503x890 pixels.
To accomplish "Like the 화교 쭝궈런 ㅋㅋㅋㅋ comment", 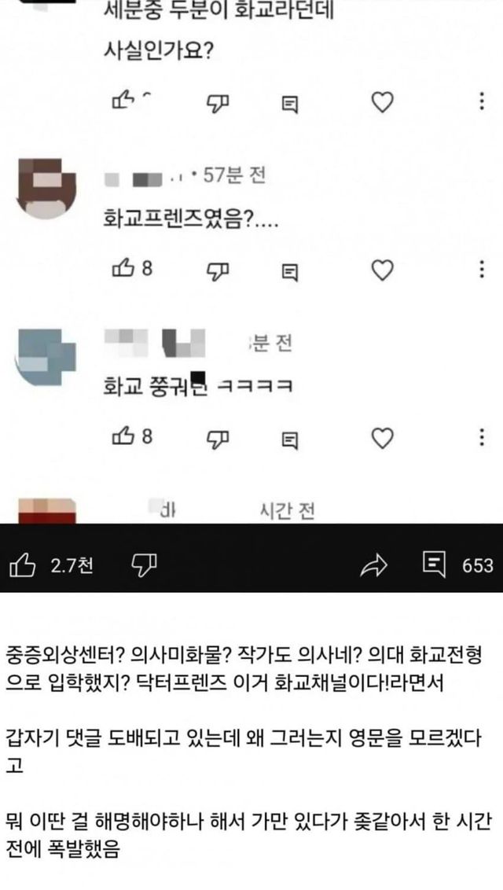I will 123,436.
